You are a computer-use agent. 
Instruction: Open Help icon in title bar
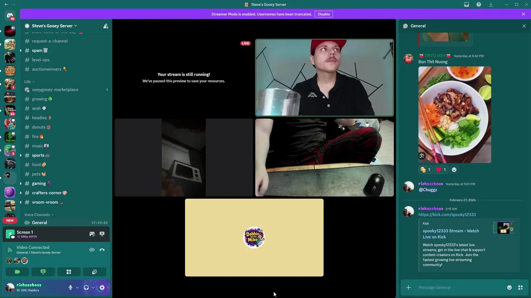point(479,5)
